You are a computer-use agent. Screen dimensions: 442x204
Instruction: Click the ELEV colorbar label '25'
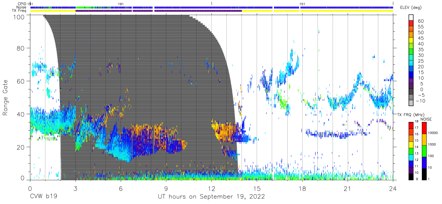(x=420, y=61)
